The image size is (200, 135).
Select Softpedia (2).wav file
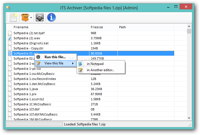click(x=27, y=38)
